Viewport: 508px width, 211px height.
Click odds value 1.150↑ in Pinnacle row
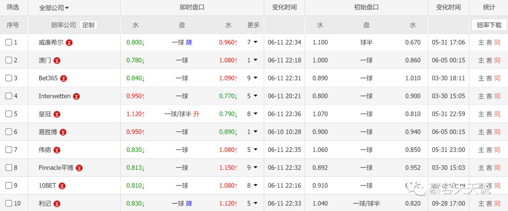229,168
